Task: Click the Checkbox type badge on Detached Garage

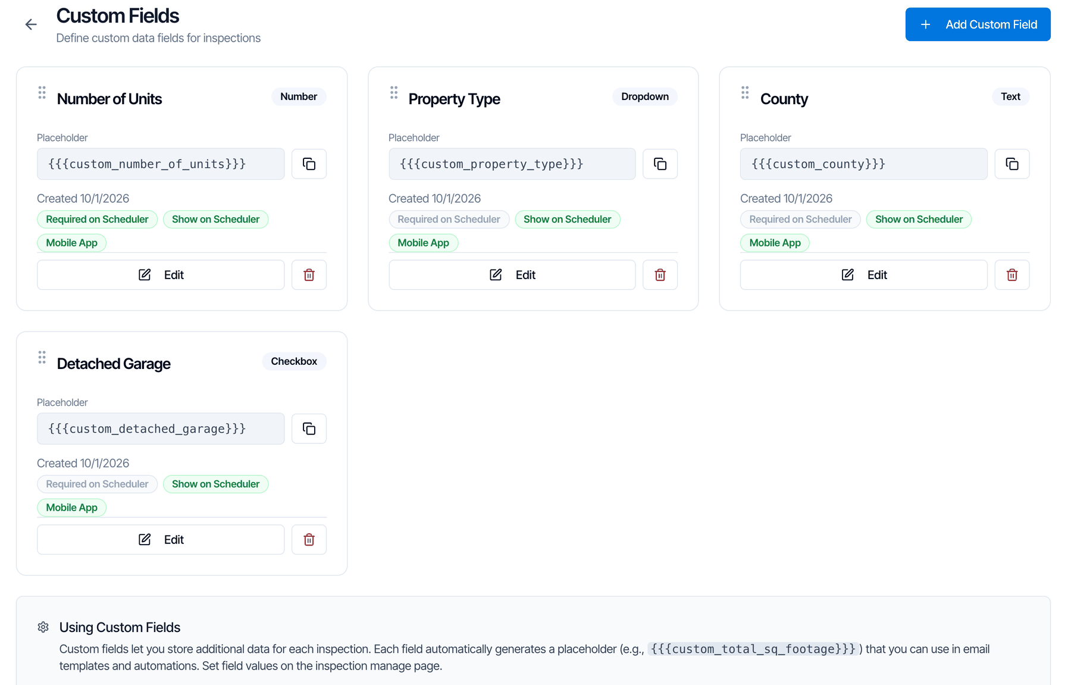Action: [x=294, y=361]
